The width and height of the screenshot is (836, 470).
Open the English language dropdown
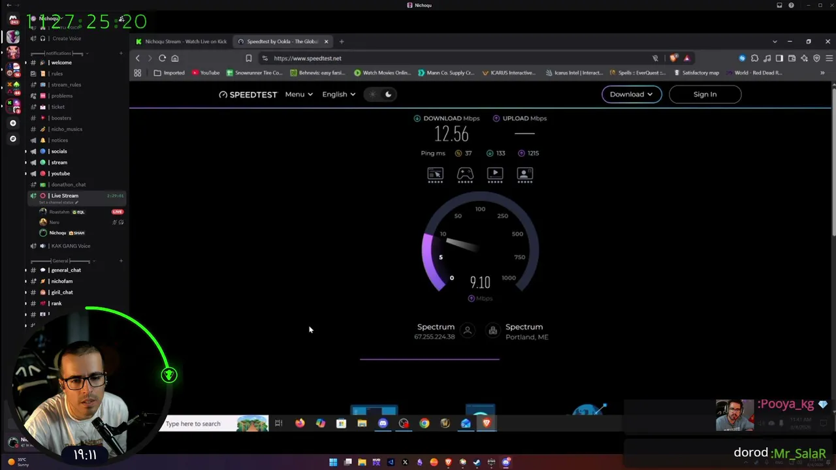click(x=338, y=95)
